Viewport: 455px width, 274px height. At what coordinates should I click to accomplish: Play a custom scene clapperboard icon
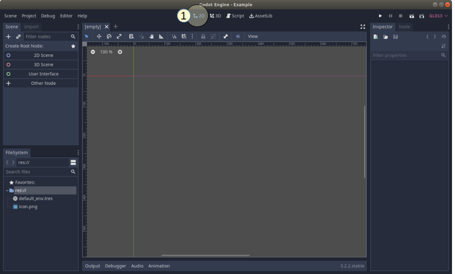click(421, 16)
